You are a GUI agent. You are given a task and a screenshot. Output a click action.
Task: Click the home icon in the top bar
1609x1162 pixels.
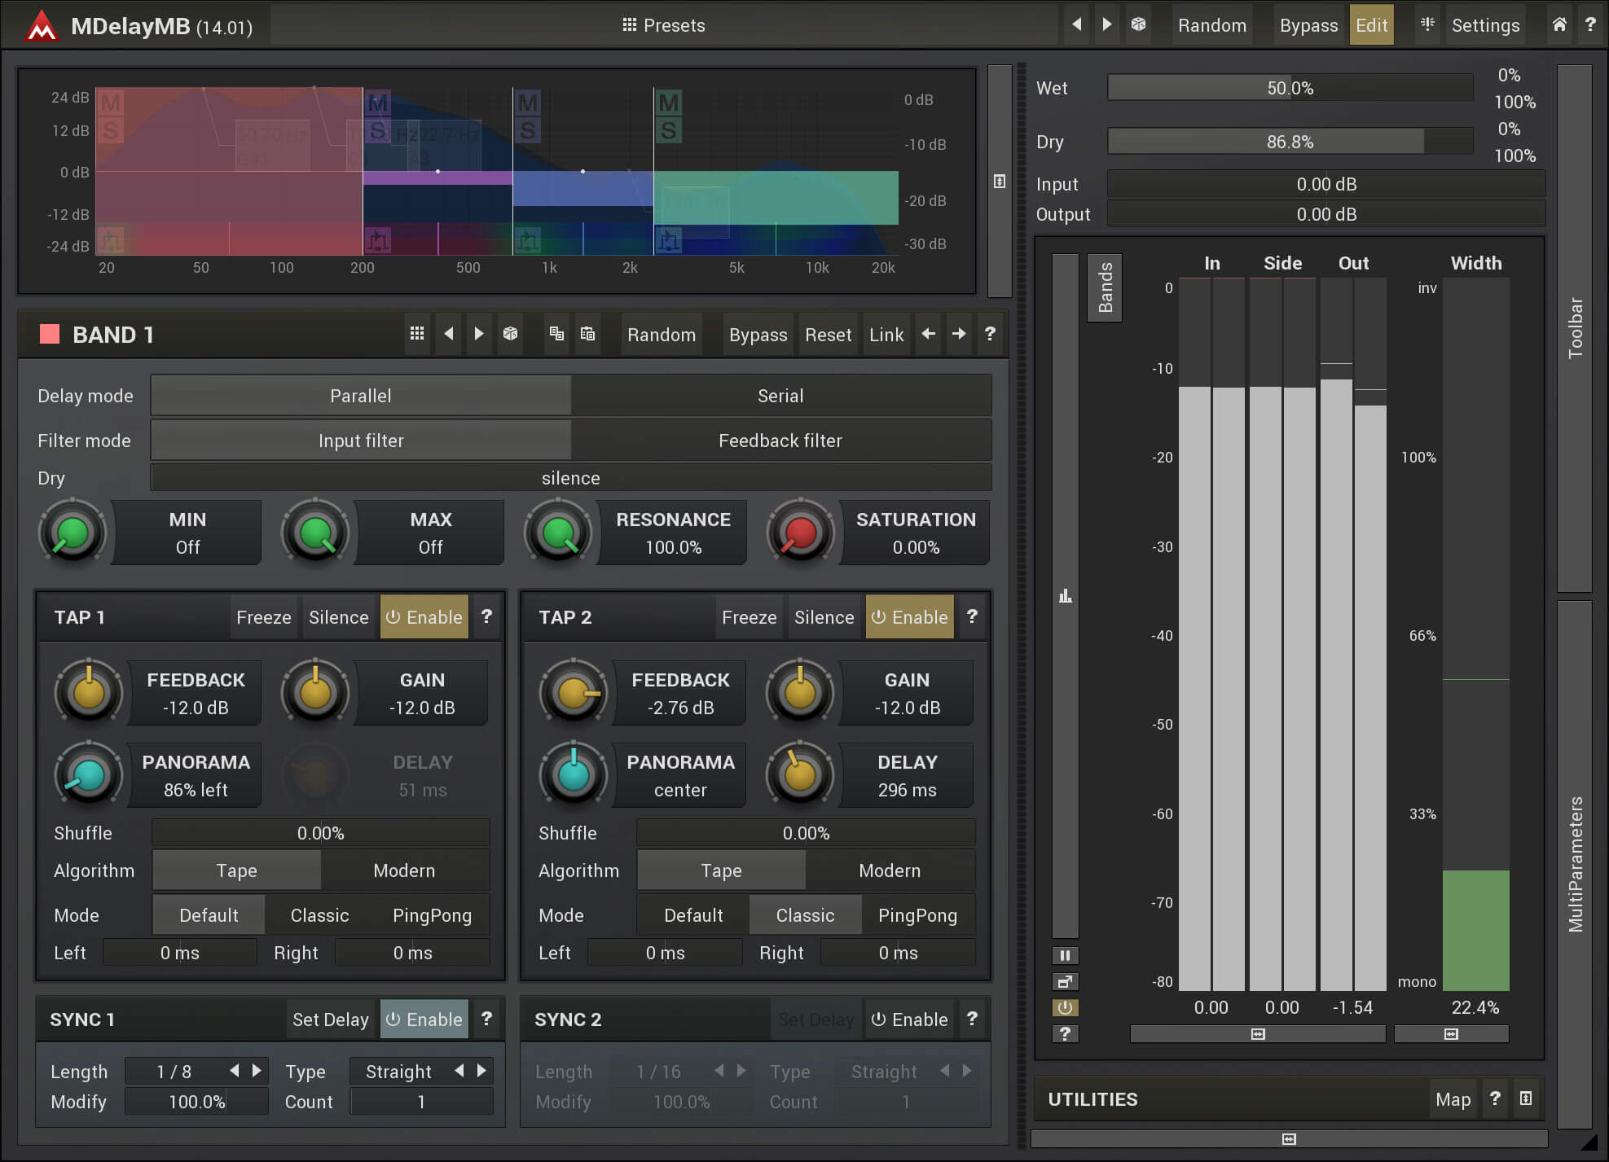tap(1558, 24)
